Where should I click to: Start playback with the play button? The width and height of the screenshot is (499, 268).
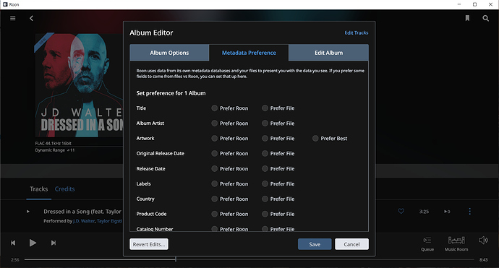[33, 243]
